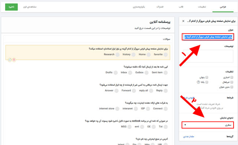
Task: Select the Reply radio option
Action: point(166,91)
